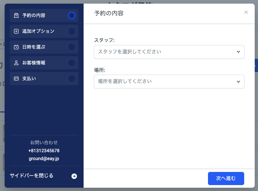Viewport: 258px width, 191px height.
Task: Click the credit card icon beside 支払い
Action: (16, 79)
